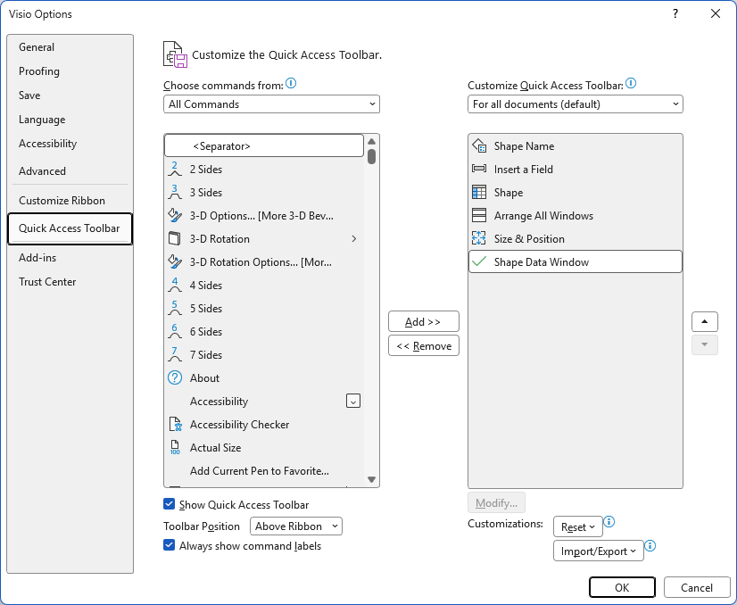Toggle Always show command labels checkbox
The width and height of the screenshot is (737, 605).
[170, 545]
